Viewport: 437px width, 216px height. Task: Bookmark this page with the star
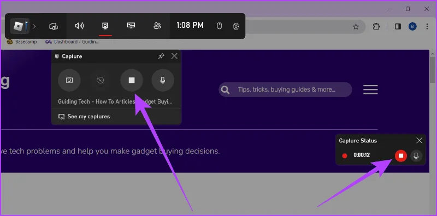click(x=356, y=27)
